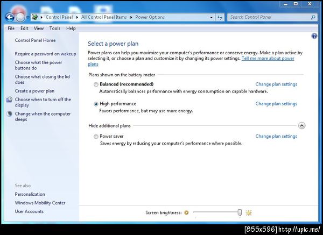
Task: Minimize the Power Options window
Action: pos(285,4)
